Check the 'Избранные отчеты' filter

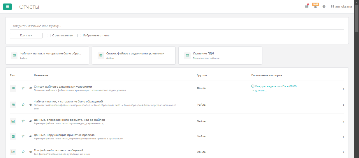(79, 35)
